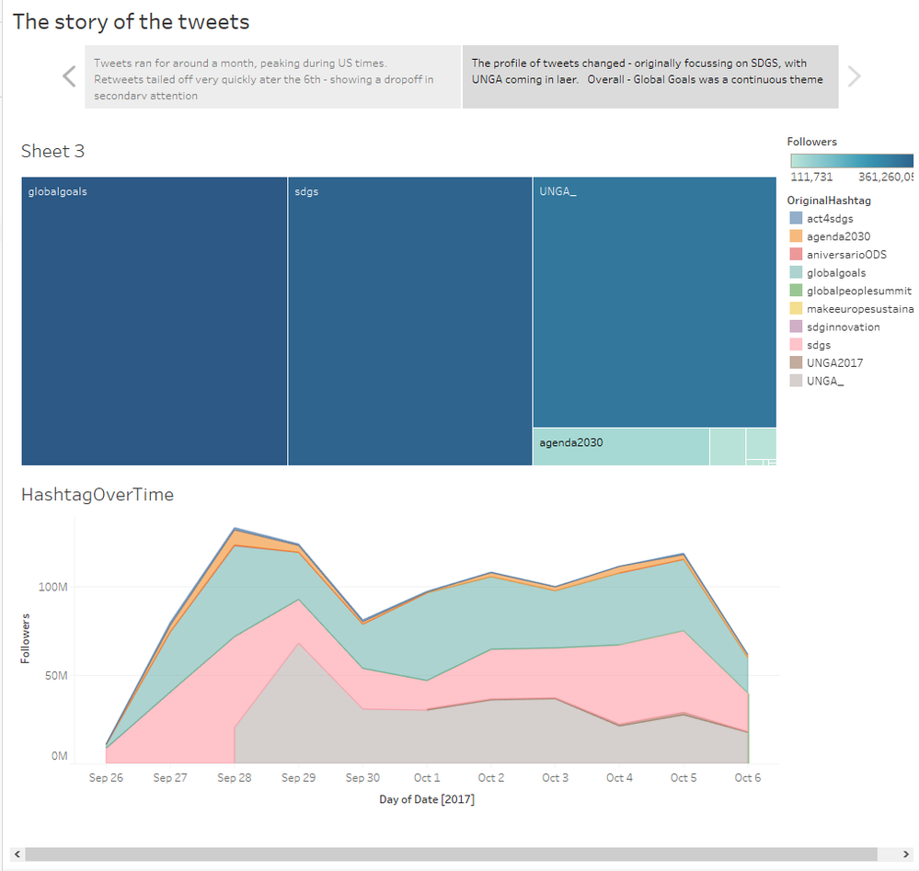This screenshot has width=919, height=871.
Task: Click agenda2030 legend color swatch
Action: click(796, 236)
